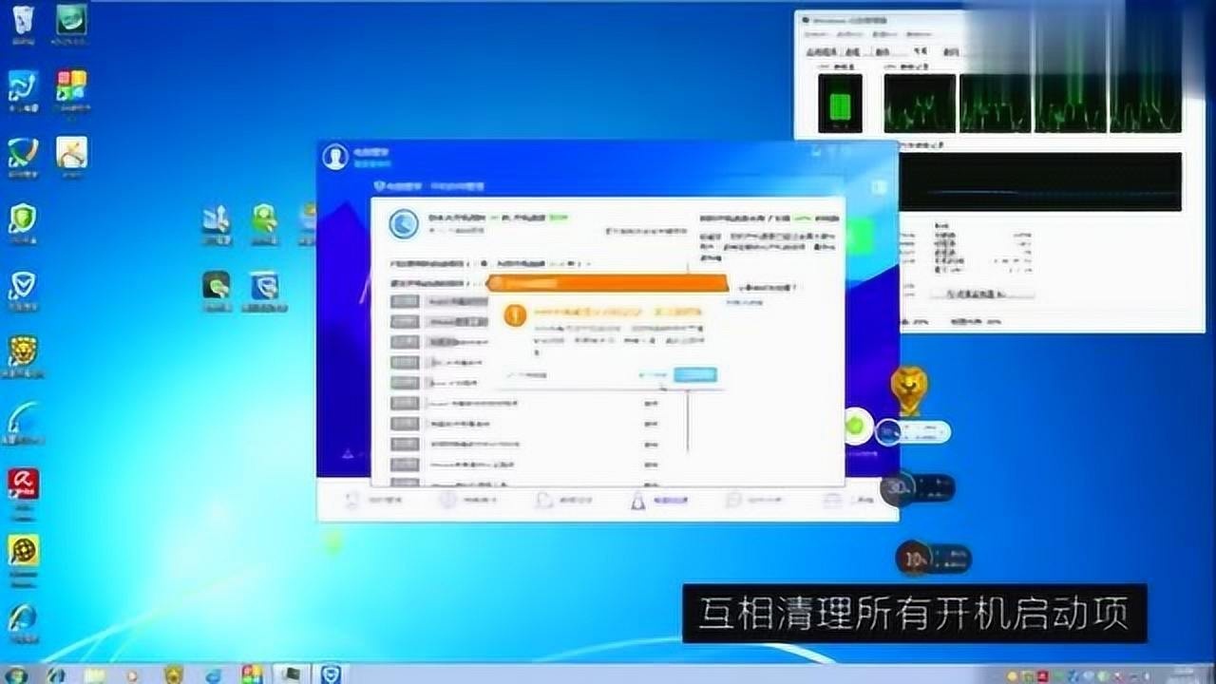Click the memory usage history graph
Viewport: 1216px width, 684px height.
point(1040,181)
